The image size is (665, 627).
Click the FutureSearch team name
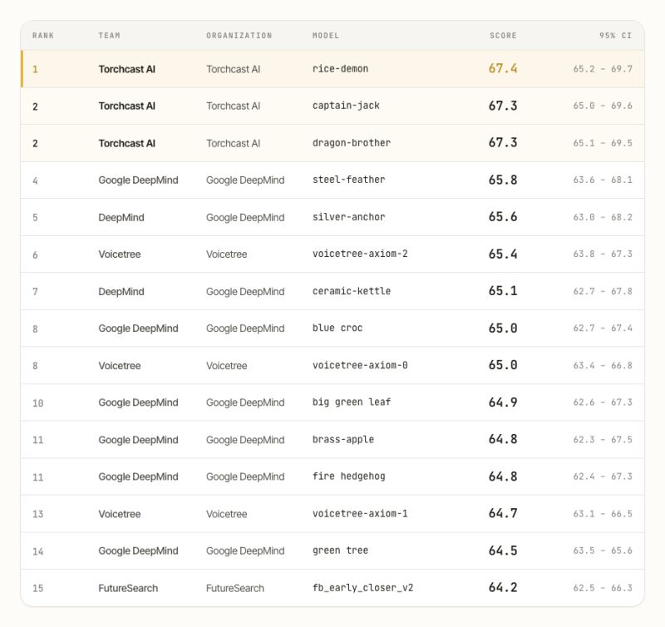coord(128,589)
